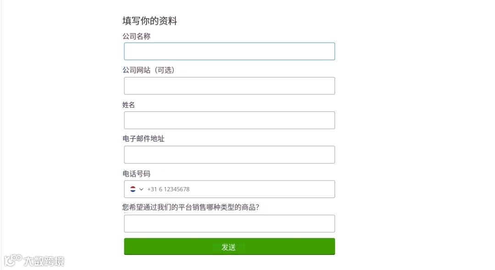The height and width of the screenshot is (270, 495).
Task: Click the 公司网站（可选）label text
Action: [148, 70]
